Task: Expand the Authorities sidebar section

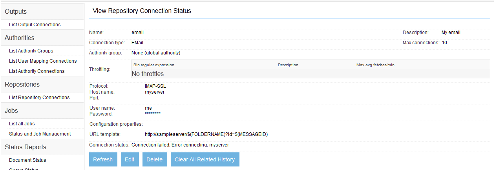Action: tap(20, 38)
